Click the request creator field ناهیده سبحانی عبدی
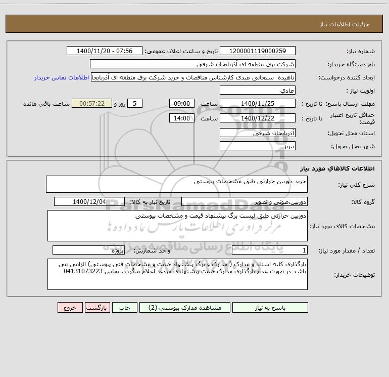 click(x=193, y=77)
